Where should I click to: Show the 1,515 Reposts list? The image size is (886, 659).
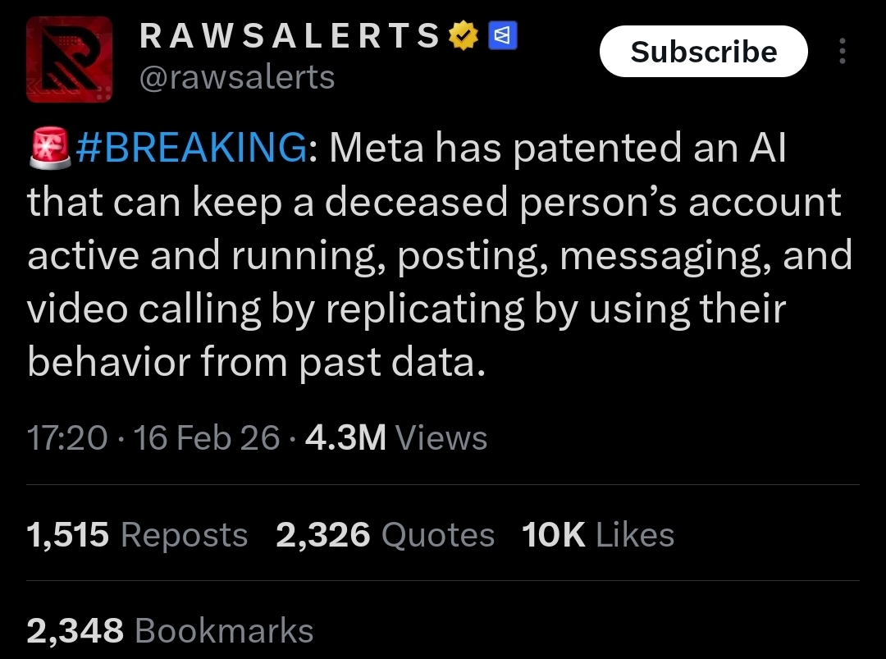[137, 535]
